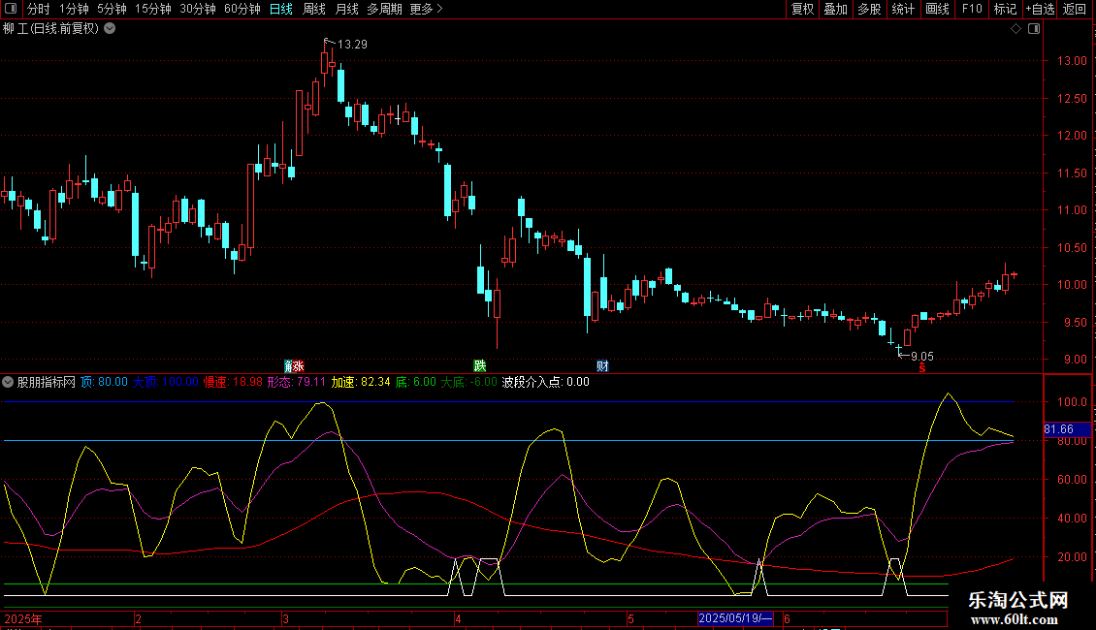Viewport: 1096px width, 630px height.
Task: Expand the 股朋指标网 indicator dropdown arrow
Action: 9,382
